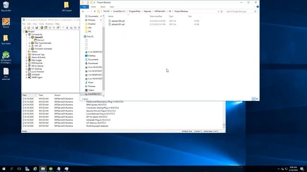Open the Aliases node
Image resolution: width=307 pixels, height=172 pixels.
tap(34, 52)
